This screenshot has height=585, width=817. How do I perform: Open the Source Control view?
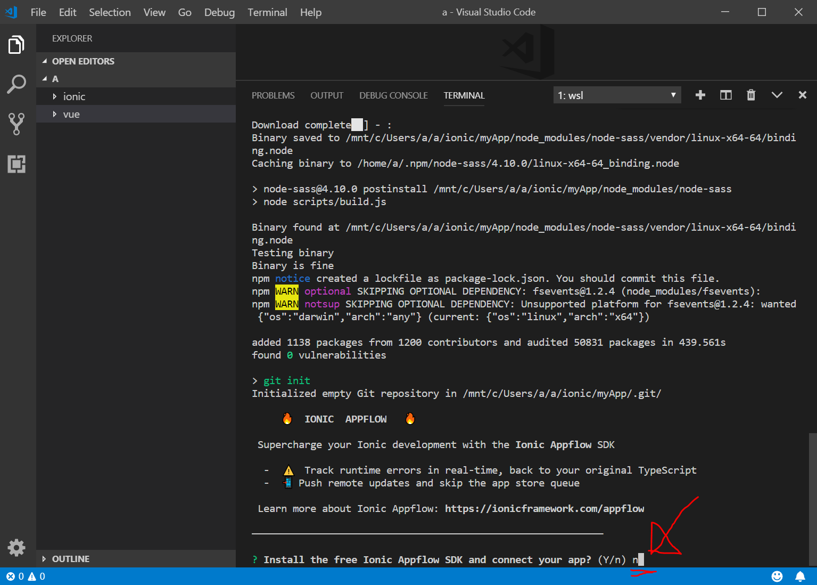(16, 124)
